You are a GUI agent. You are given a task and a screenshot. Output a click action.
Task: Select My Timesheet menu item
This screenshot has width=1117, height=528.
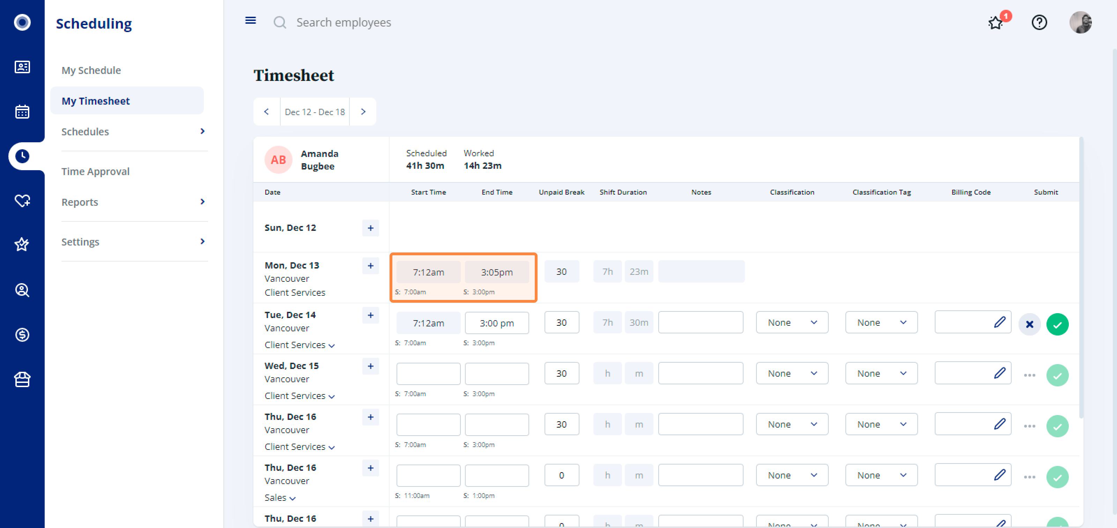pos(127,100)
